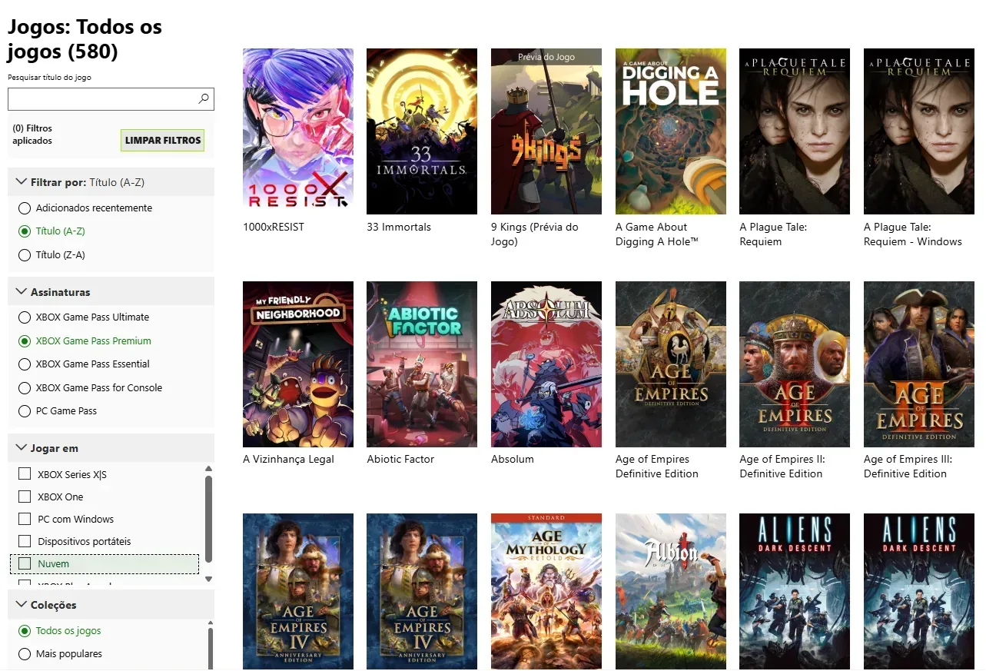
Task: Click 9 Kings (Prévia do Jogo) title
Action: pyautogui.click(x=535, y=234)
